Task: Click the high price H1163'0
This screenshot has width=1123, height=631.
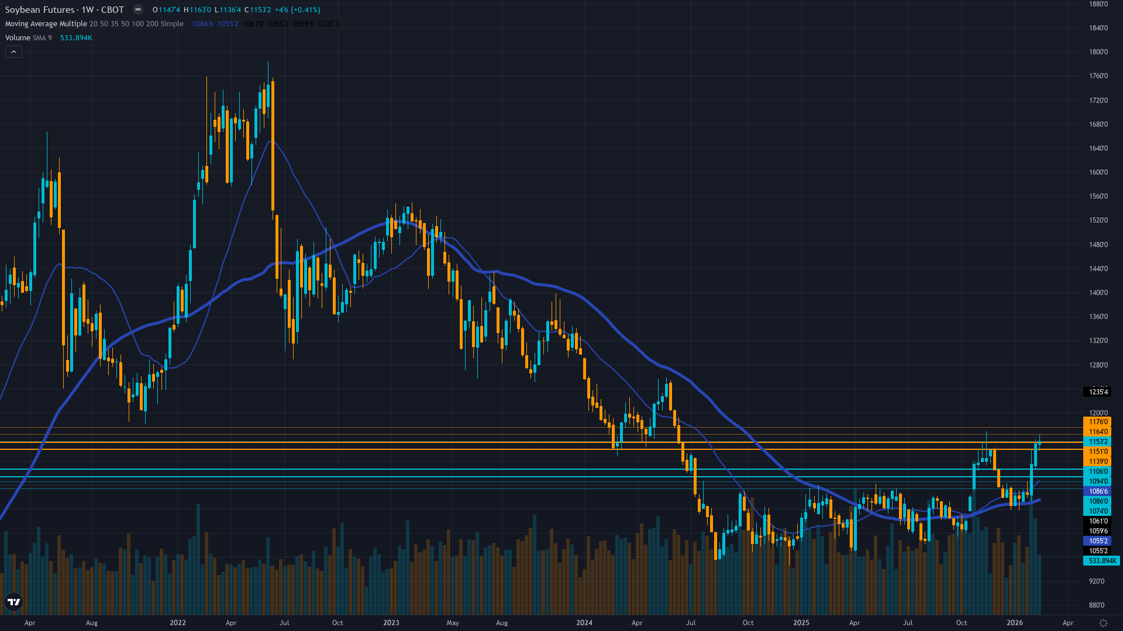Action: [197, 10]
